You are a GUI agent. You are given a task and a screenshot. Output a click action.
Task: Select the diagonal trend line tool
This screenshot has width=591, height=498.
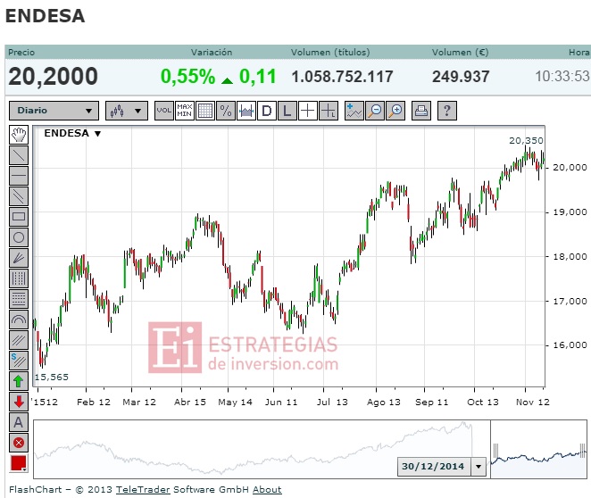point(19,155)
